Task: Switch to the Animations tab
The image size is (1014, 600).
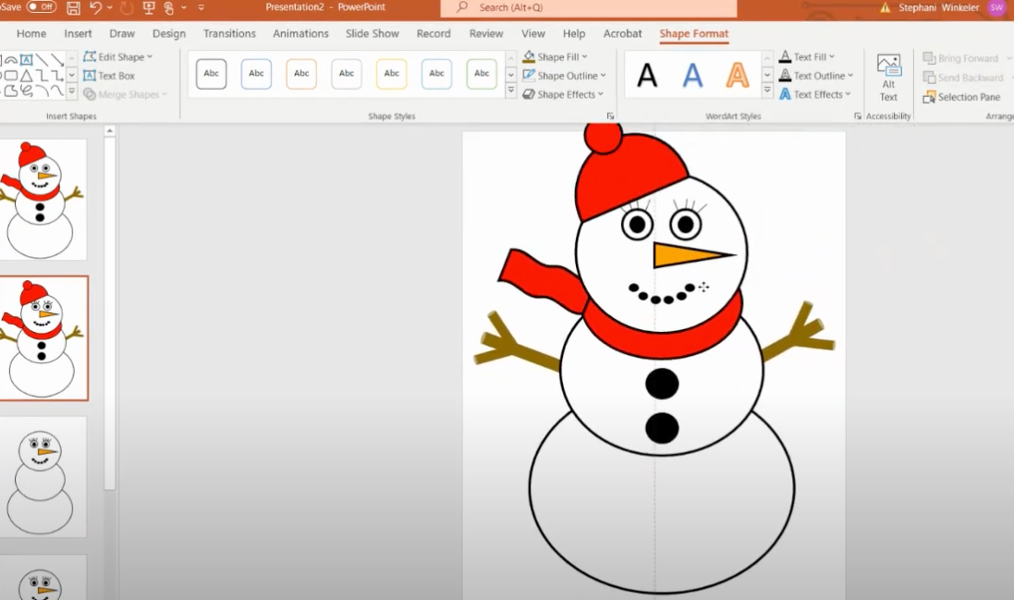Action: [x=300, y=33]
